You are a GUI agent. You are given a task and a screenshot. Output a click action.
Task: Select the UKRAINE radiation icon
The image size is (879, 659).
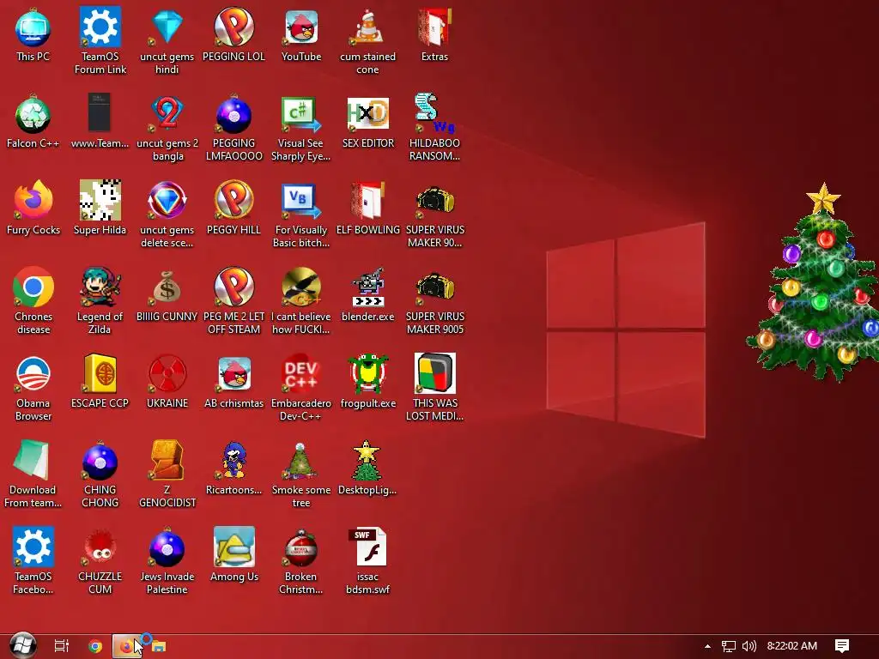coord(167,381)
